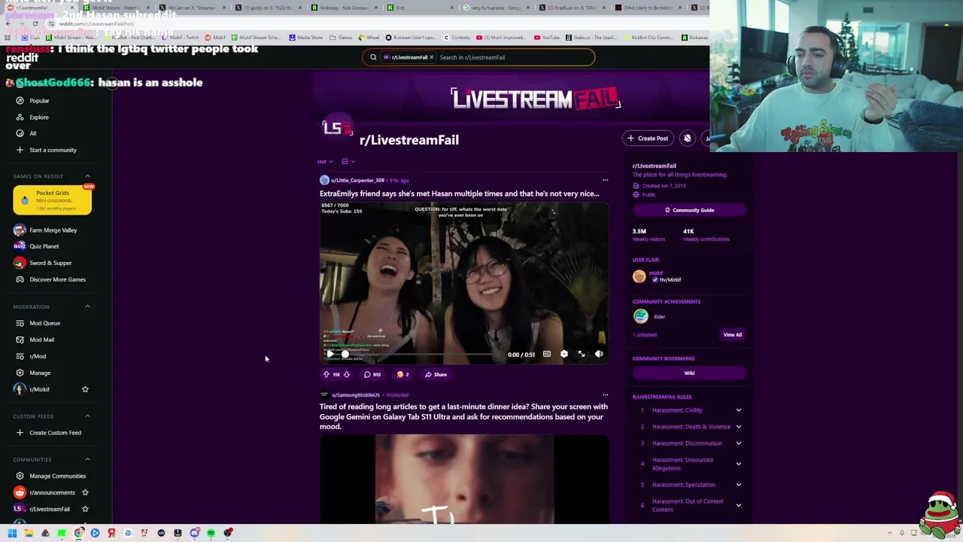
Task: Reload the browser page
Action: [x=35, y=23]
